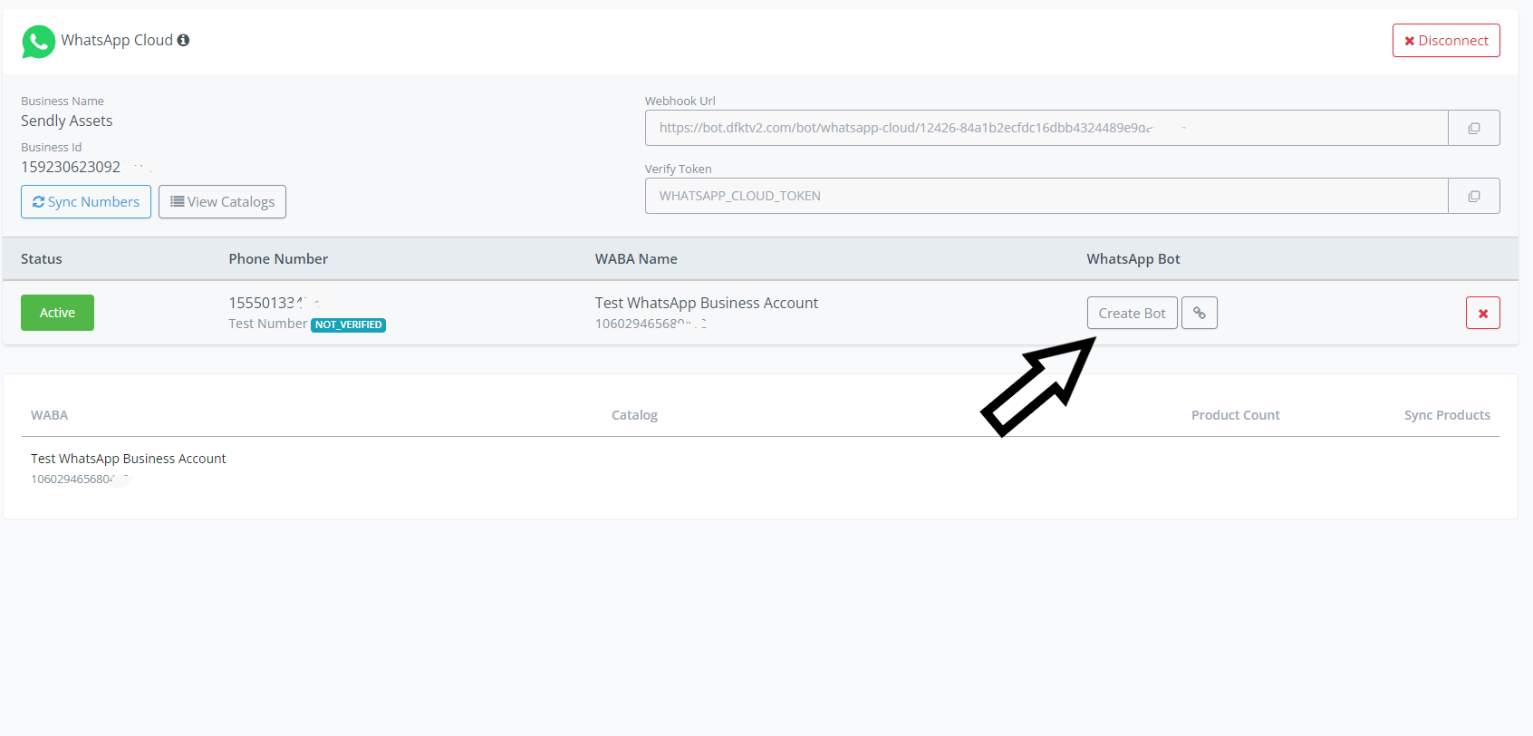The height and width of the screenshot is (736, 1533).
Task: Select the Status column header
Action: click(x=42, y=259)
